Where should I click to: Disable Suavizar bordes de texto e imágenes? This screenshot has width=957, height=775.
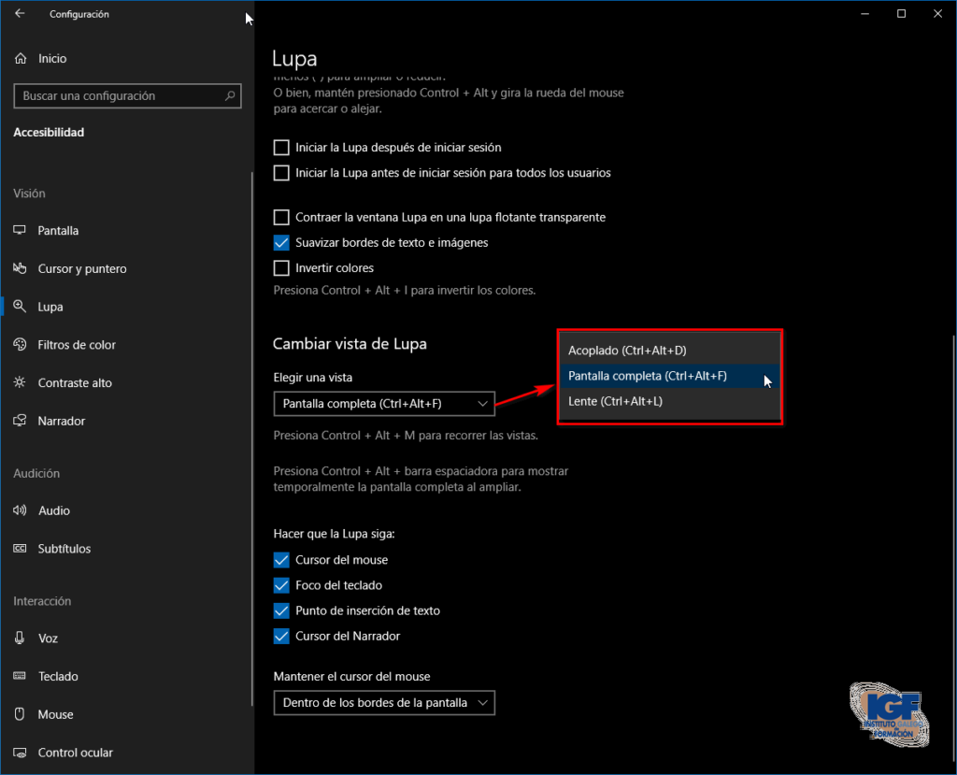(281, 242)
